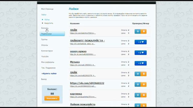Click the blue check icon in the картинка row

(138, 95)
